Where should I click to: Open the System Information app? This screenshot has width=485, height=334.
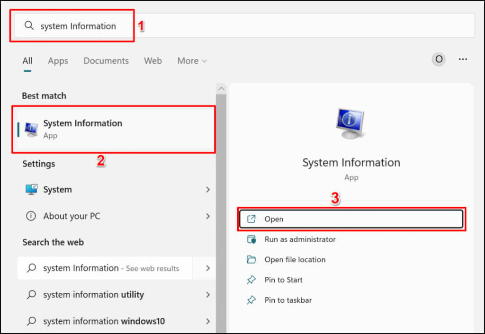[350, 219]
